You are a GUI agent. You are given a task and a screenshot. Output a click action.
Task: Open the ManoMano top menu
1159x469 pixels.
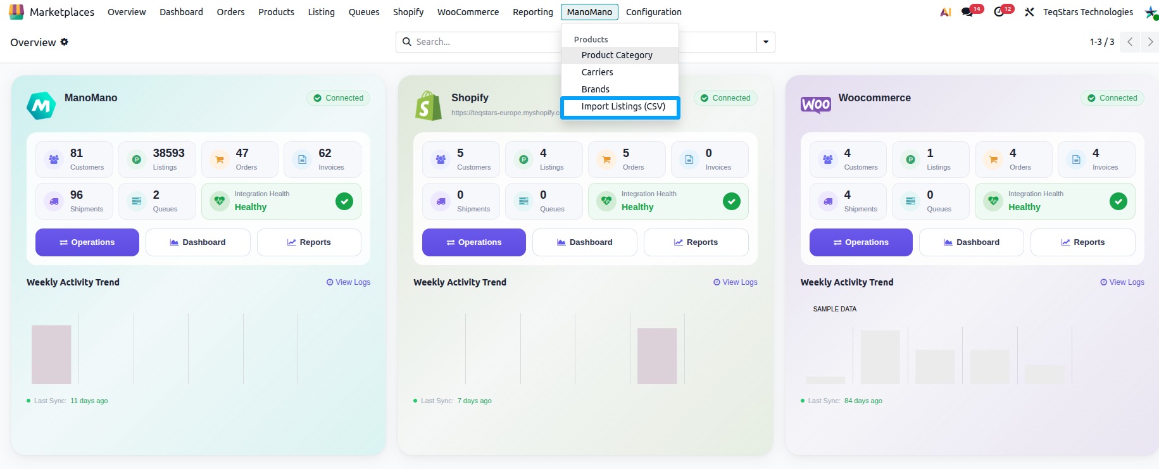coord(589,12)
